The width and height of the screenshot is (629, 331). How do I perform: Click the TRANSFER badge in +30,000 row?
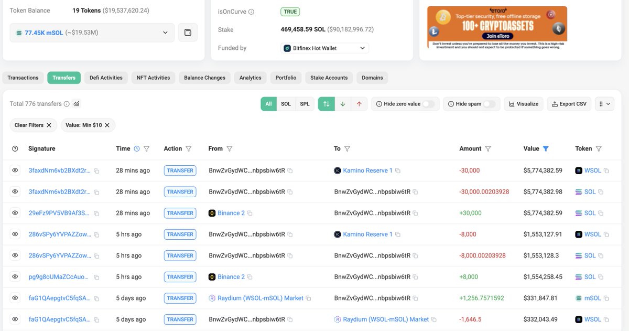coord(180,213)
